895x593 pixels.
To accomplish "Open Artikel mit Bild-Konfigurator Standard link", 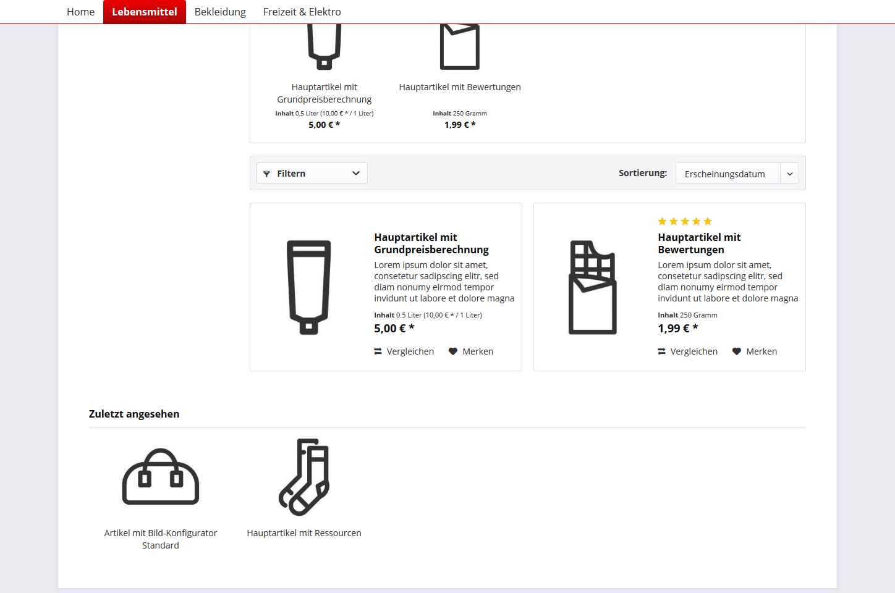I will (x=161, y=539).
